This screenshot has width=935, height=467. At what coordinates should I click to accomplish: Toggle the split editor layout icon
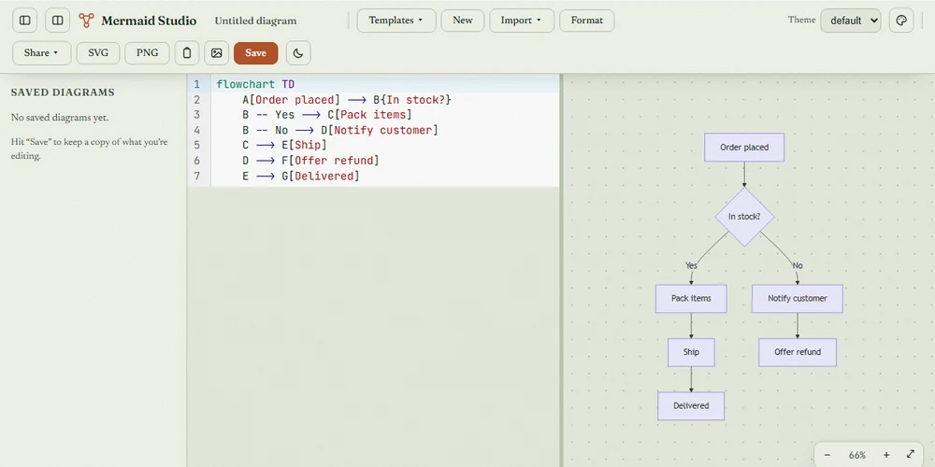[x=57, y=21]
